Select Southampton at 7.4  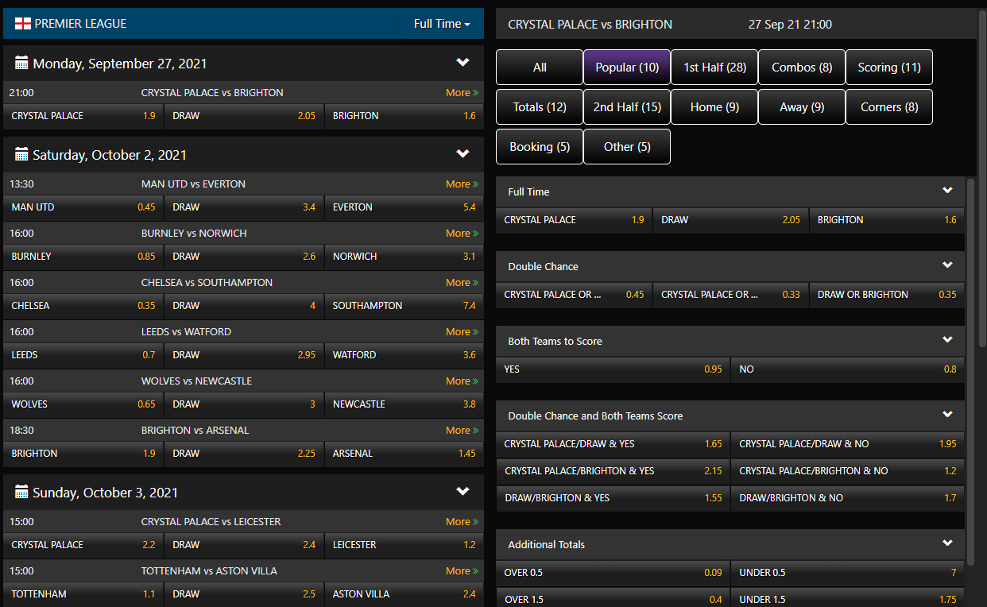click(404, 306)
